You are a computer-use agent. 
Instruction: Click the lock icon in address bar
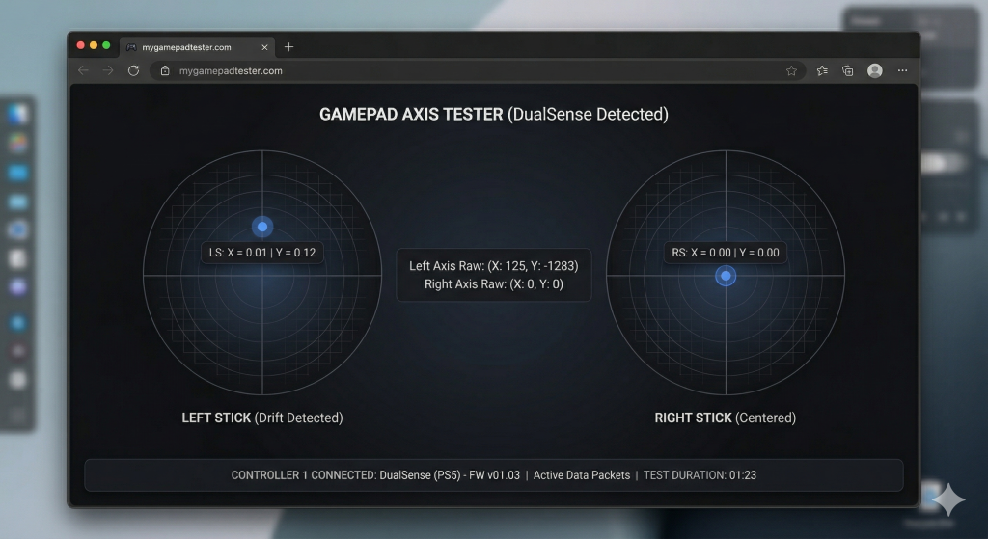165,71
